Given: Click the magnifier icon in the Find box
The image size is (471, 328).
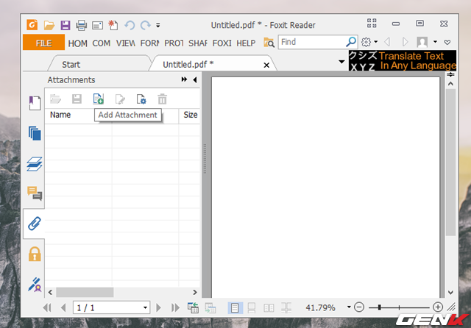Looking at the screenshot, I should [x=351, y=42].
